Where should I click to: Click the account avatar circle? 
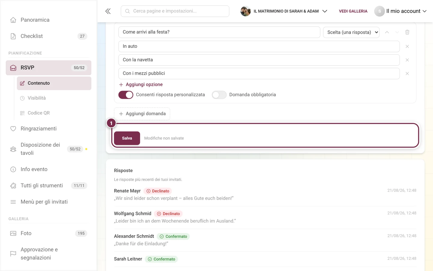click(x=379, y=11)
